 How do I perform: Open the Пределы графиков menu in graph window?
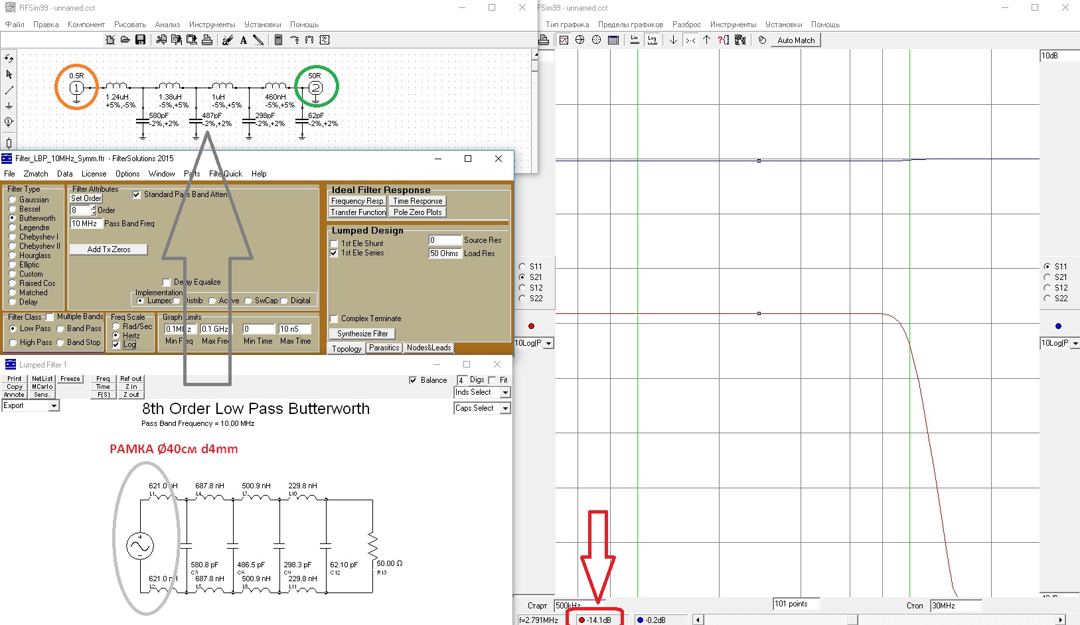point(631,25)
